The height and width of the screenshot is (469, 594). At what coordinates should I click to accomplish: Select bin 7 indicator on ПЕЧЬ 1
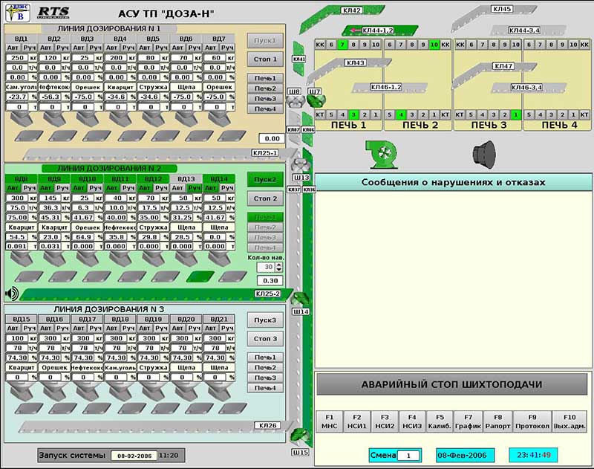coord(342,45)
